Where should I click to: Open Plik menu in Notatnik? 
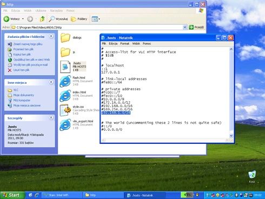coord(104,43)
